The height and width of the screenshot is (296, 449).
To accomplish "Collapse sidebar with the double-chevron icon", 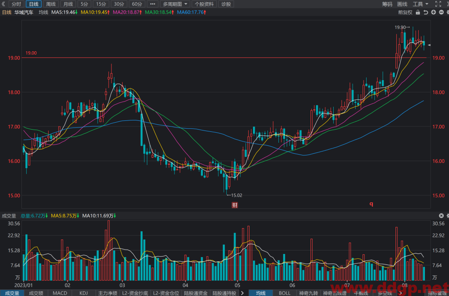I will coord(4,4).
